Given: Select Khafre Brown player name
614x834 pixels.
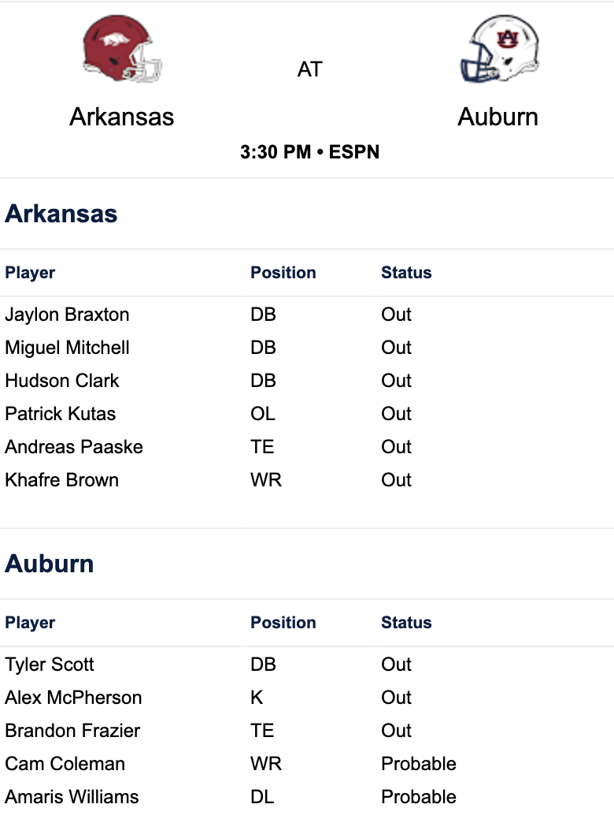Looking at the screenshot, I should [62, 480].
